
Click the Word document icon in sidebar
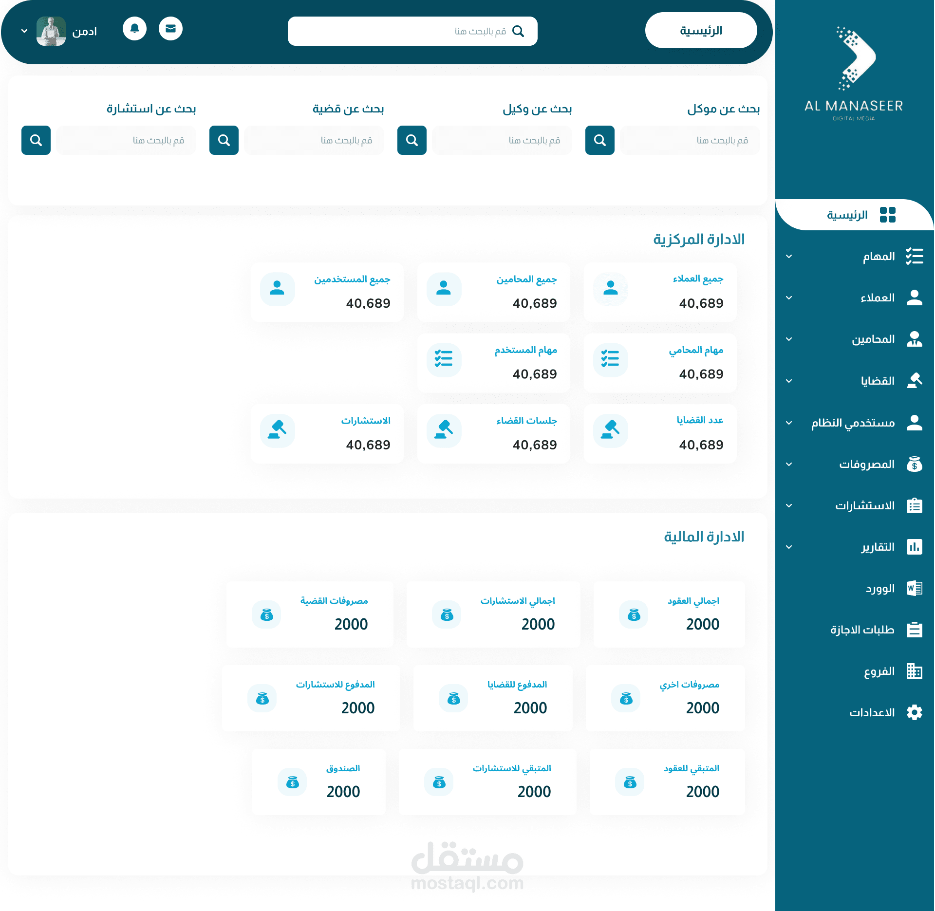coord(914,588)
